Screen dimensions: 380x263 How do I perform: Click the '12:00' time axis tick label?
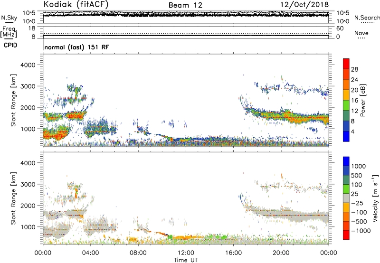pos(186,253)
